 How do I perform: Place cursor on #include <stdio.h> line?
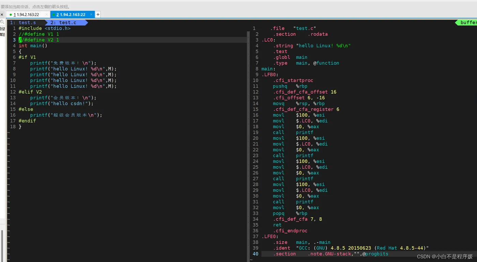(45, 28)
